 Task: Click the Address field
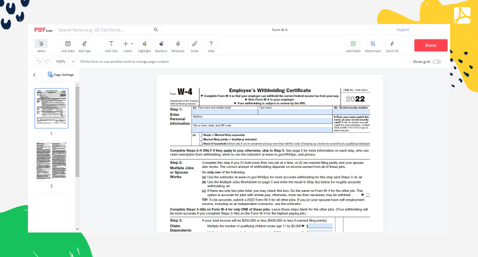click(x=262, y=121)
